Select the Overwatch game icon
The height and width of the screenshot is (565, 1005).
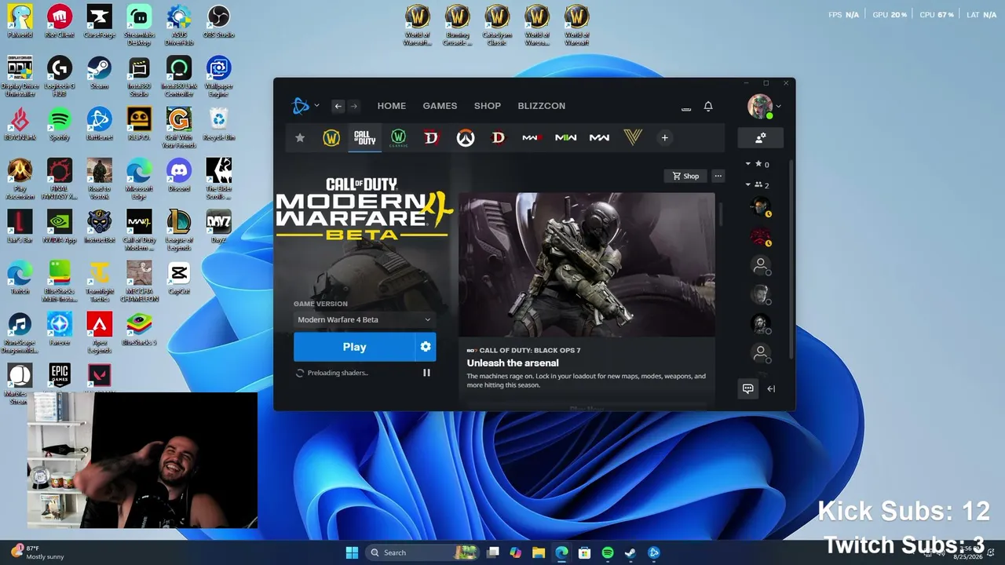(x=466, y=138)
